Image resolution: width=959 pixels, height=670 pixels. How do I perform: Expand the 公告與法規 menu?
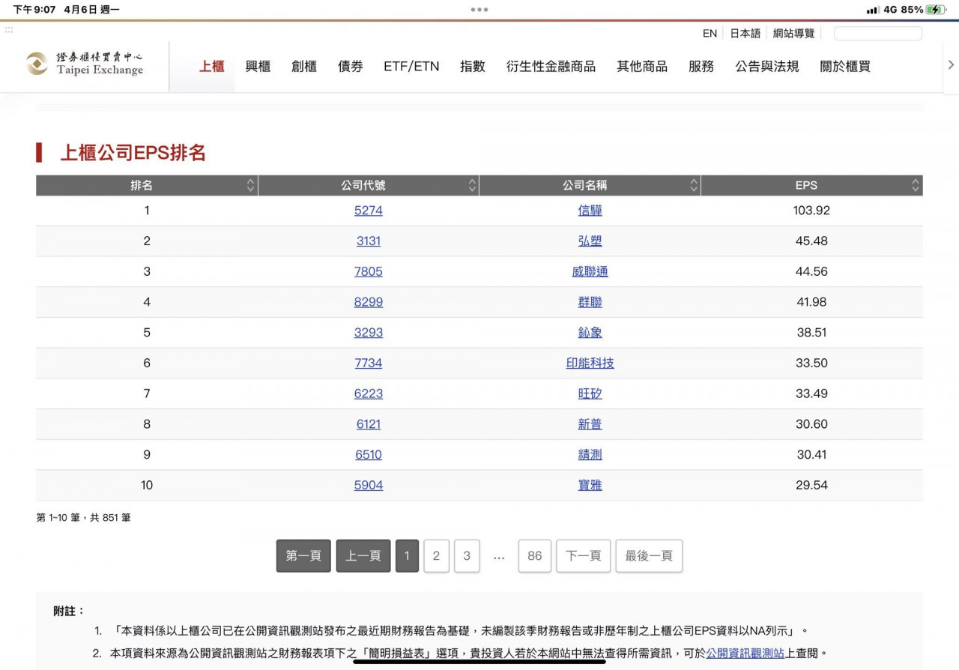(766, 67)
